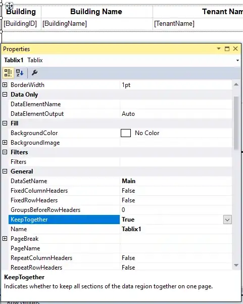Click the scrollbar down arrow
The height and width of the screenshot is (304, 243).
[236, 265]
